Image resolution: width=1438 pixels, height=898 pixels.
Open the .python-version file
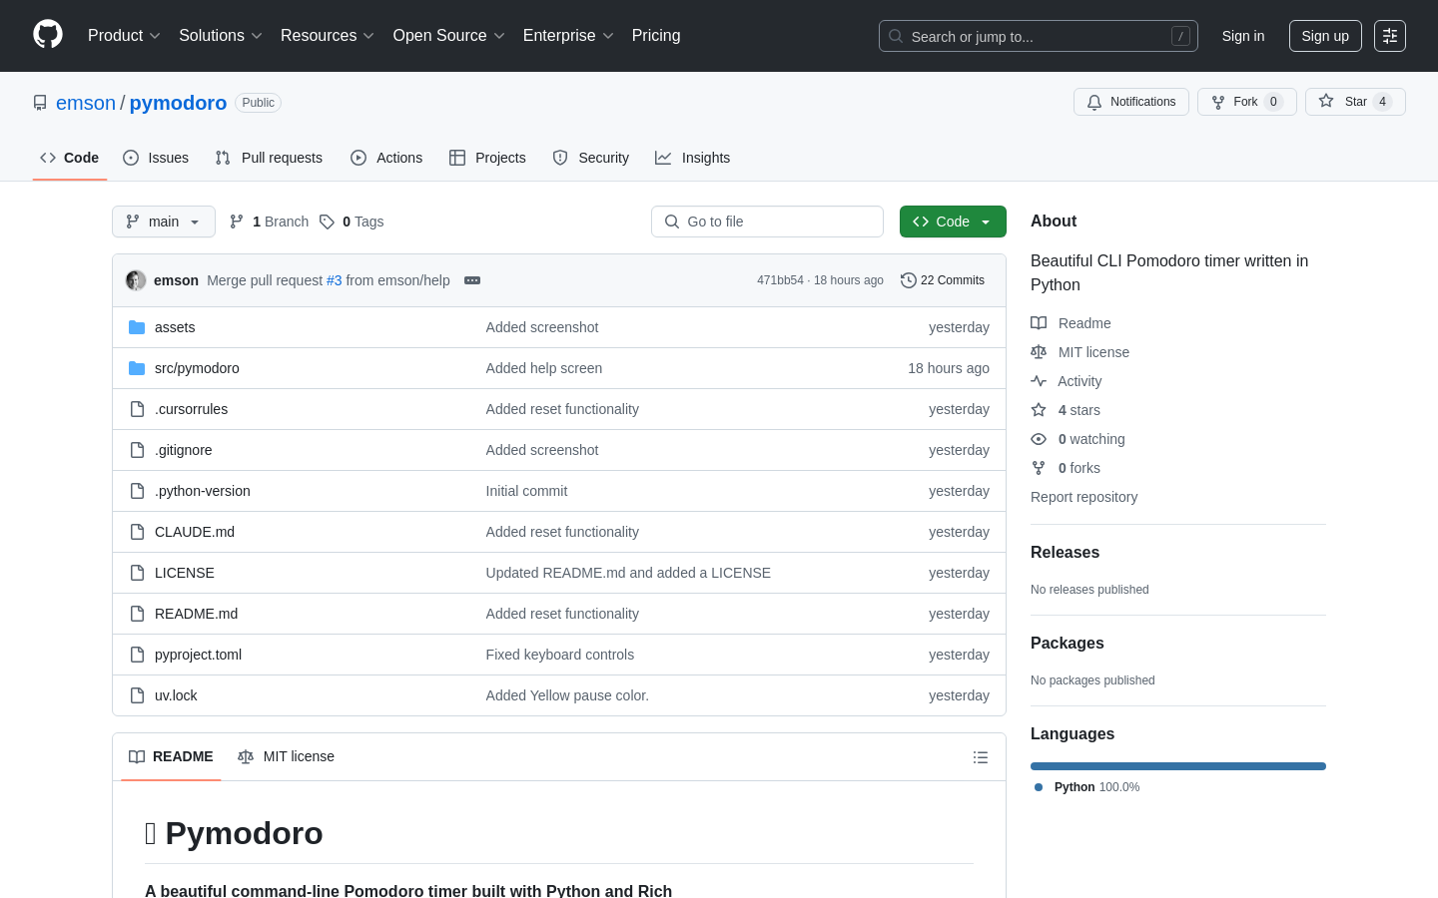pos(203,491)
